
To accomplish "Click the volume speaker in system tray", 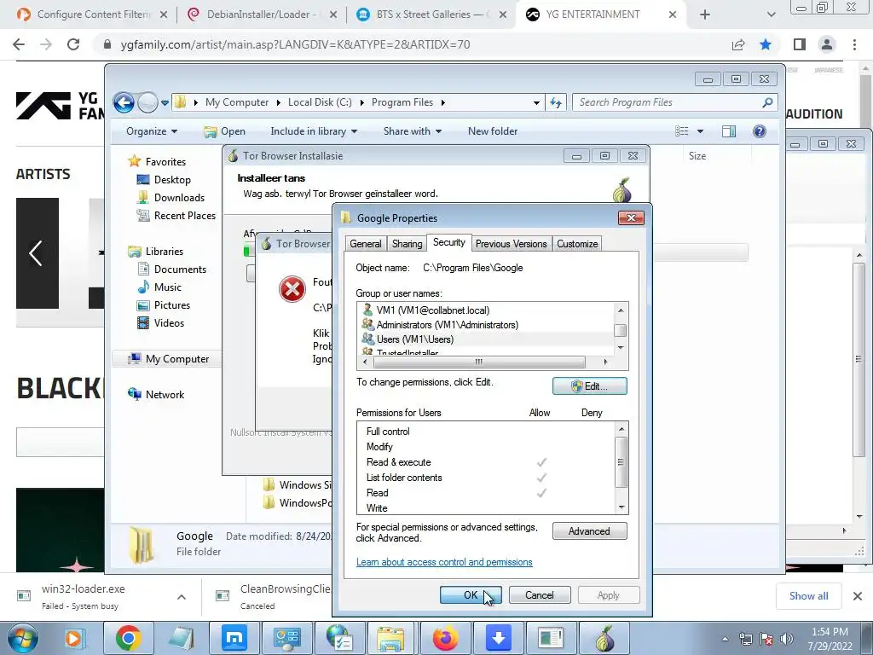I will [x=787, y=639].
